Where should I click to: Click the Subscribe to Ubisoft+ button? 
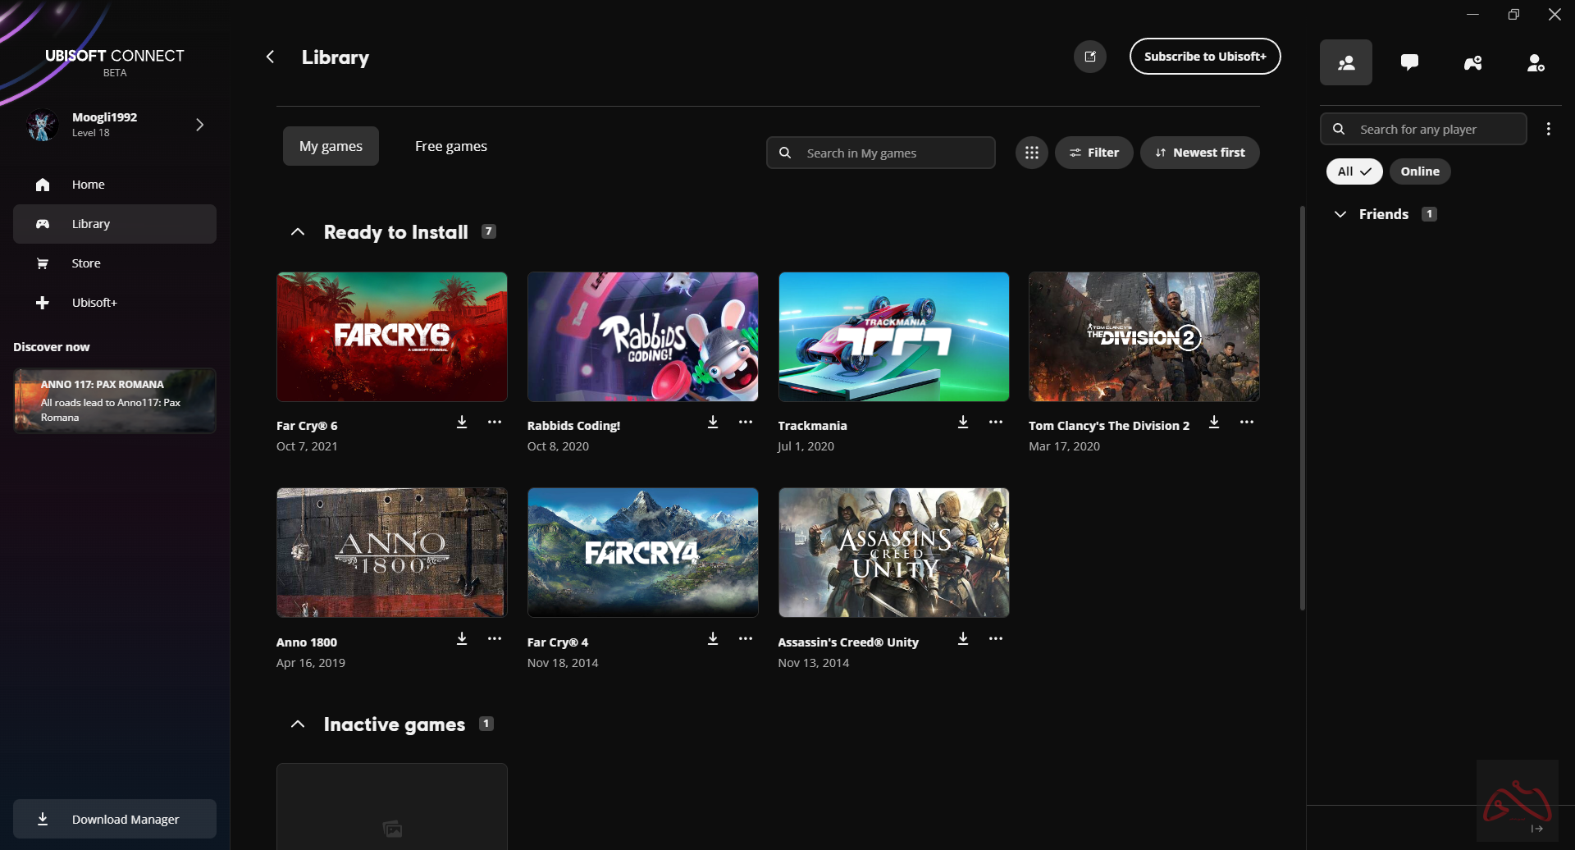click(1204, 57)
